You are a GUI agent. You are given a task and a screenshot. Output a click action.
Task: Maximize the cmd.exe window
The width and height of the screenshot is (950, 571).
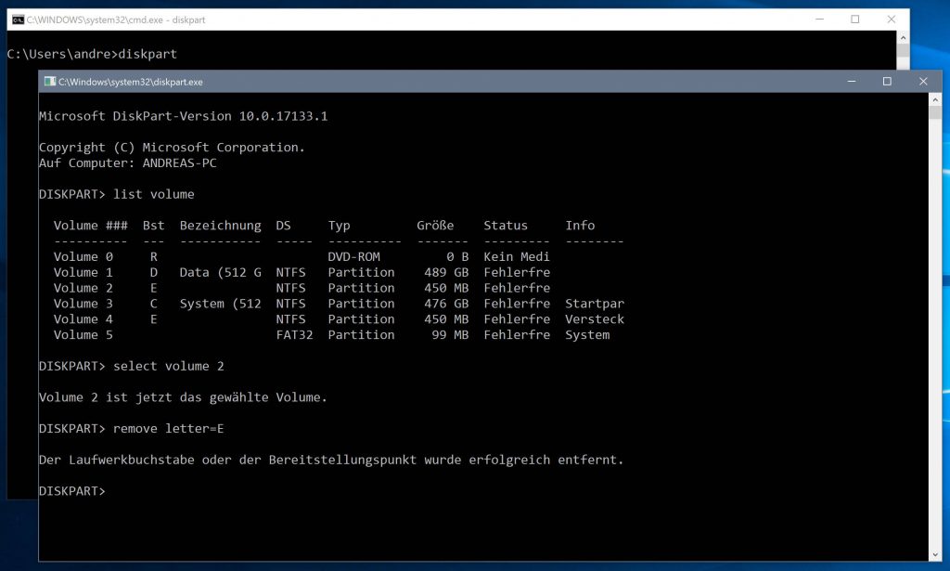point(855,19)
